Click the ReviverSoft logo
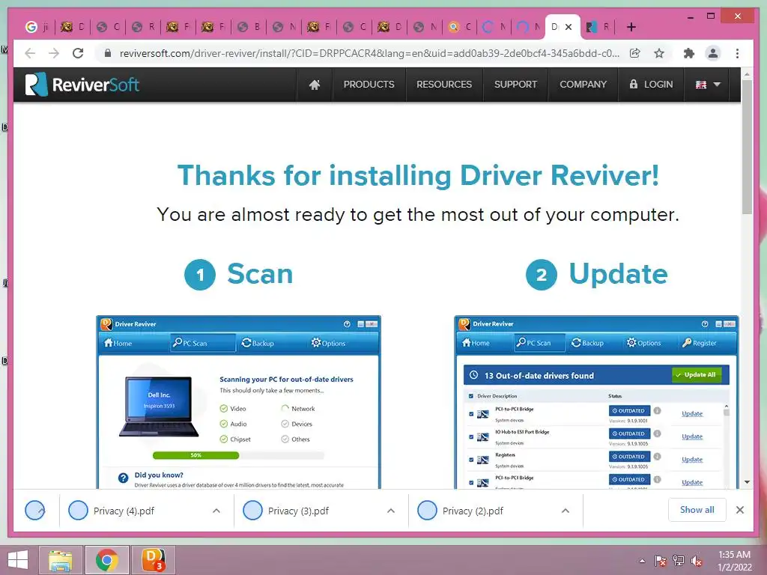 (82, 85)
